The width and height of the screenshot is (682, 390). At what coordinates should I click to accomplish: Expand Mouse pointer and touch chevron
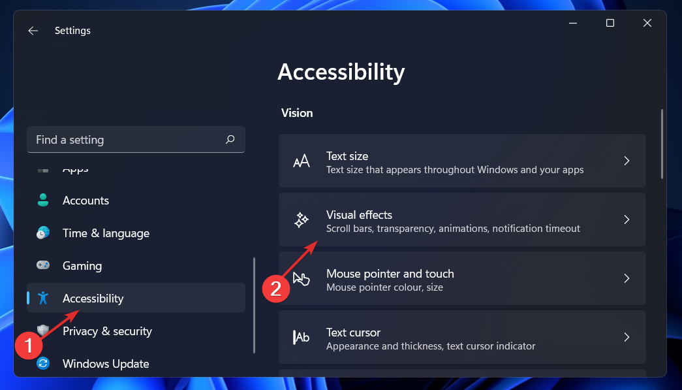[627, 278]
